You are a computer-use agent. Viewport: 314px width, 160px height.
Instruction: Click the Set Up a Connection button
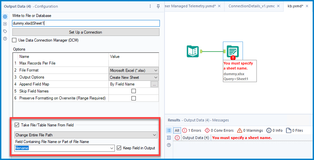point(86,32)
